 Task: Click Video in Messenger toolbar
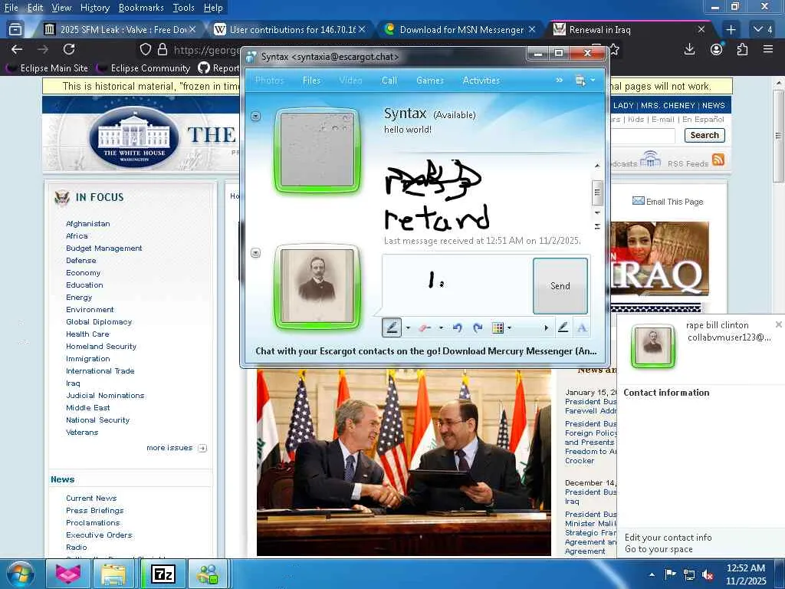pos(350,80)
